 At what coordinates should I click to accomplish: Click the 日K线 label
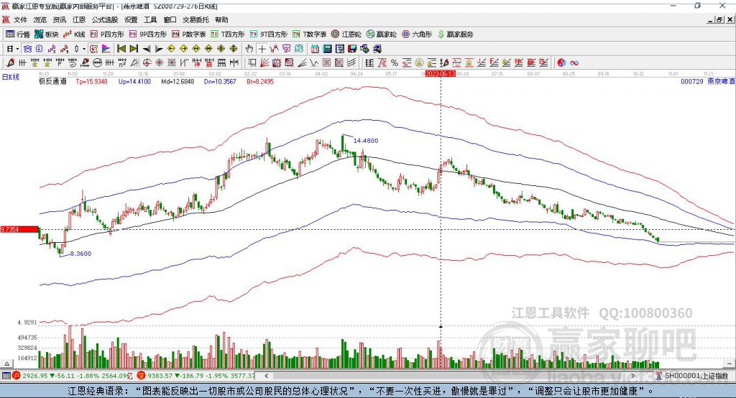click(10, 78)
